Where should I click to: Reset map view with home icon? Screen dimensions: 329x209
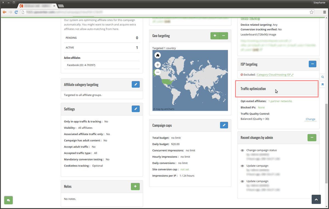coord(158,55)
